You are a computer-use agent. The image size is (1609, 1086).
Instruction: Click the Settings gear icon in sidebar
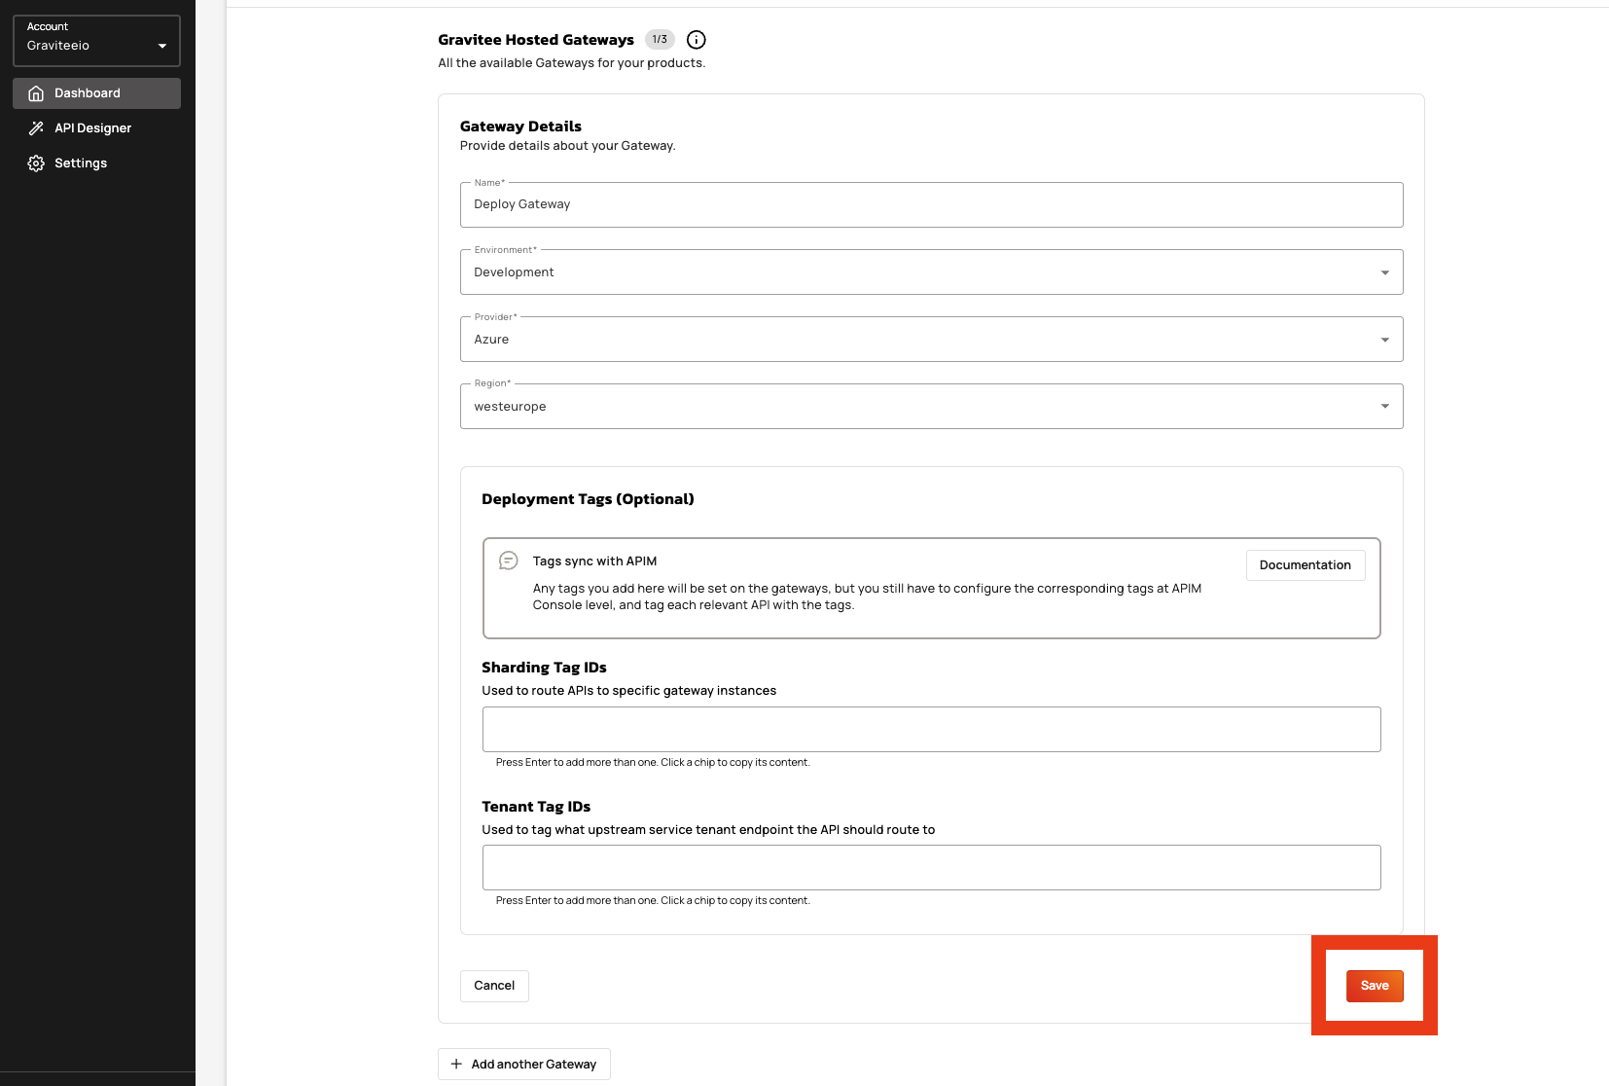[x=36, y=163]
